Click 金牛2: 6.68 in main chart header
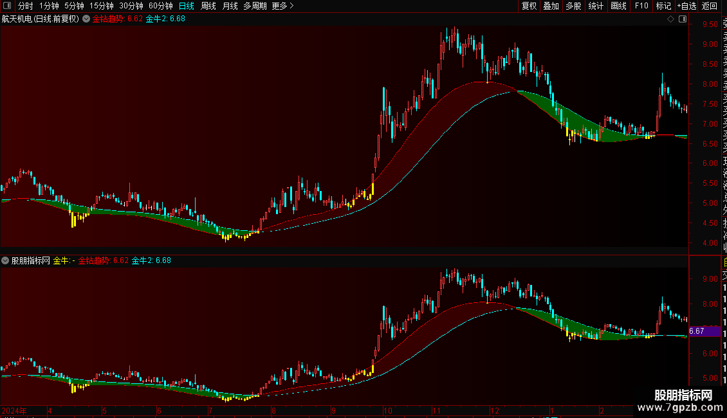 tap(165, 19)
